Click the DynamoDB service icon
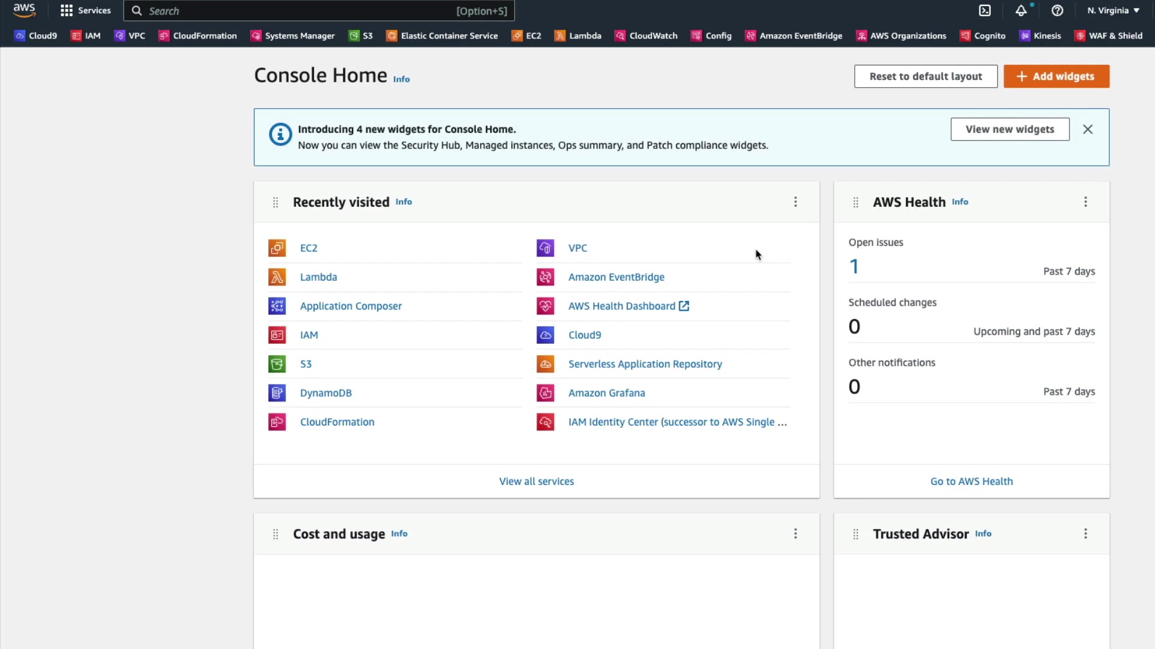 coord(277,393)
